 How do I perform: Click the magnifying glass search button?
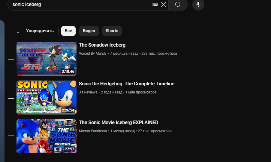pos(178,5)
